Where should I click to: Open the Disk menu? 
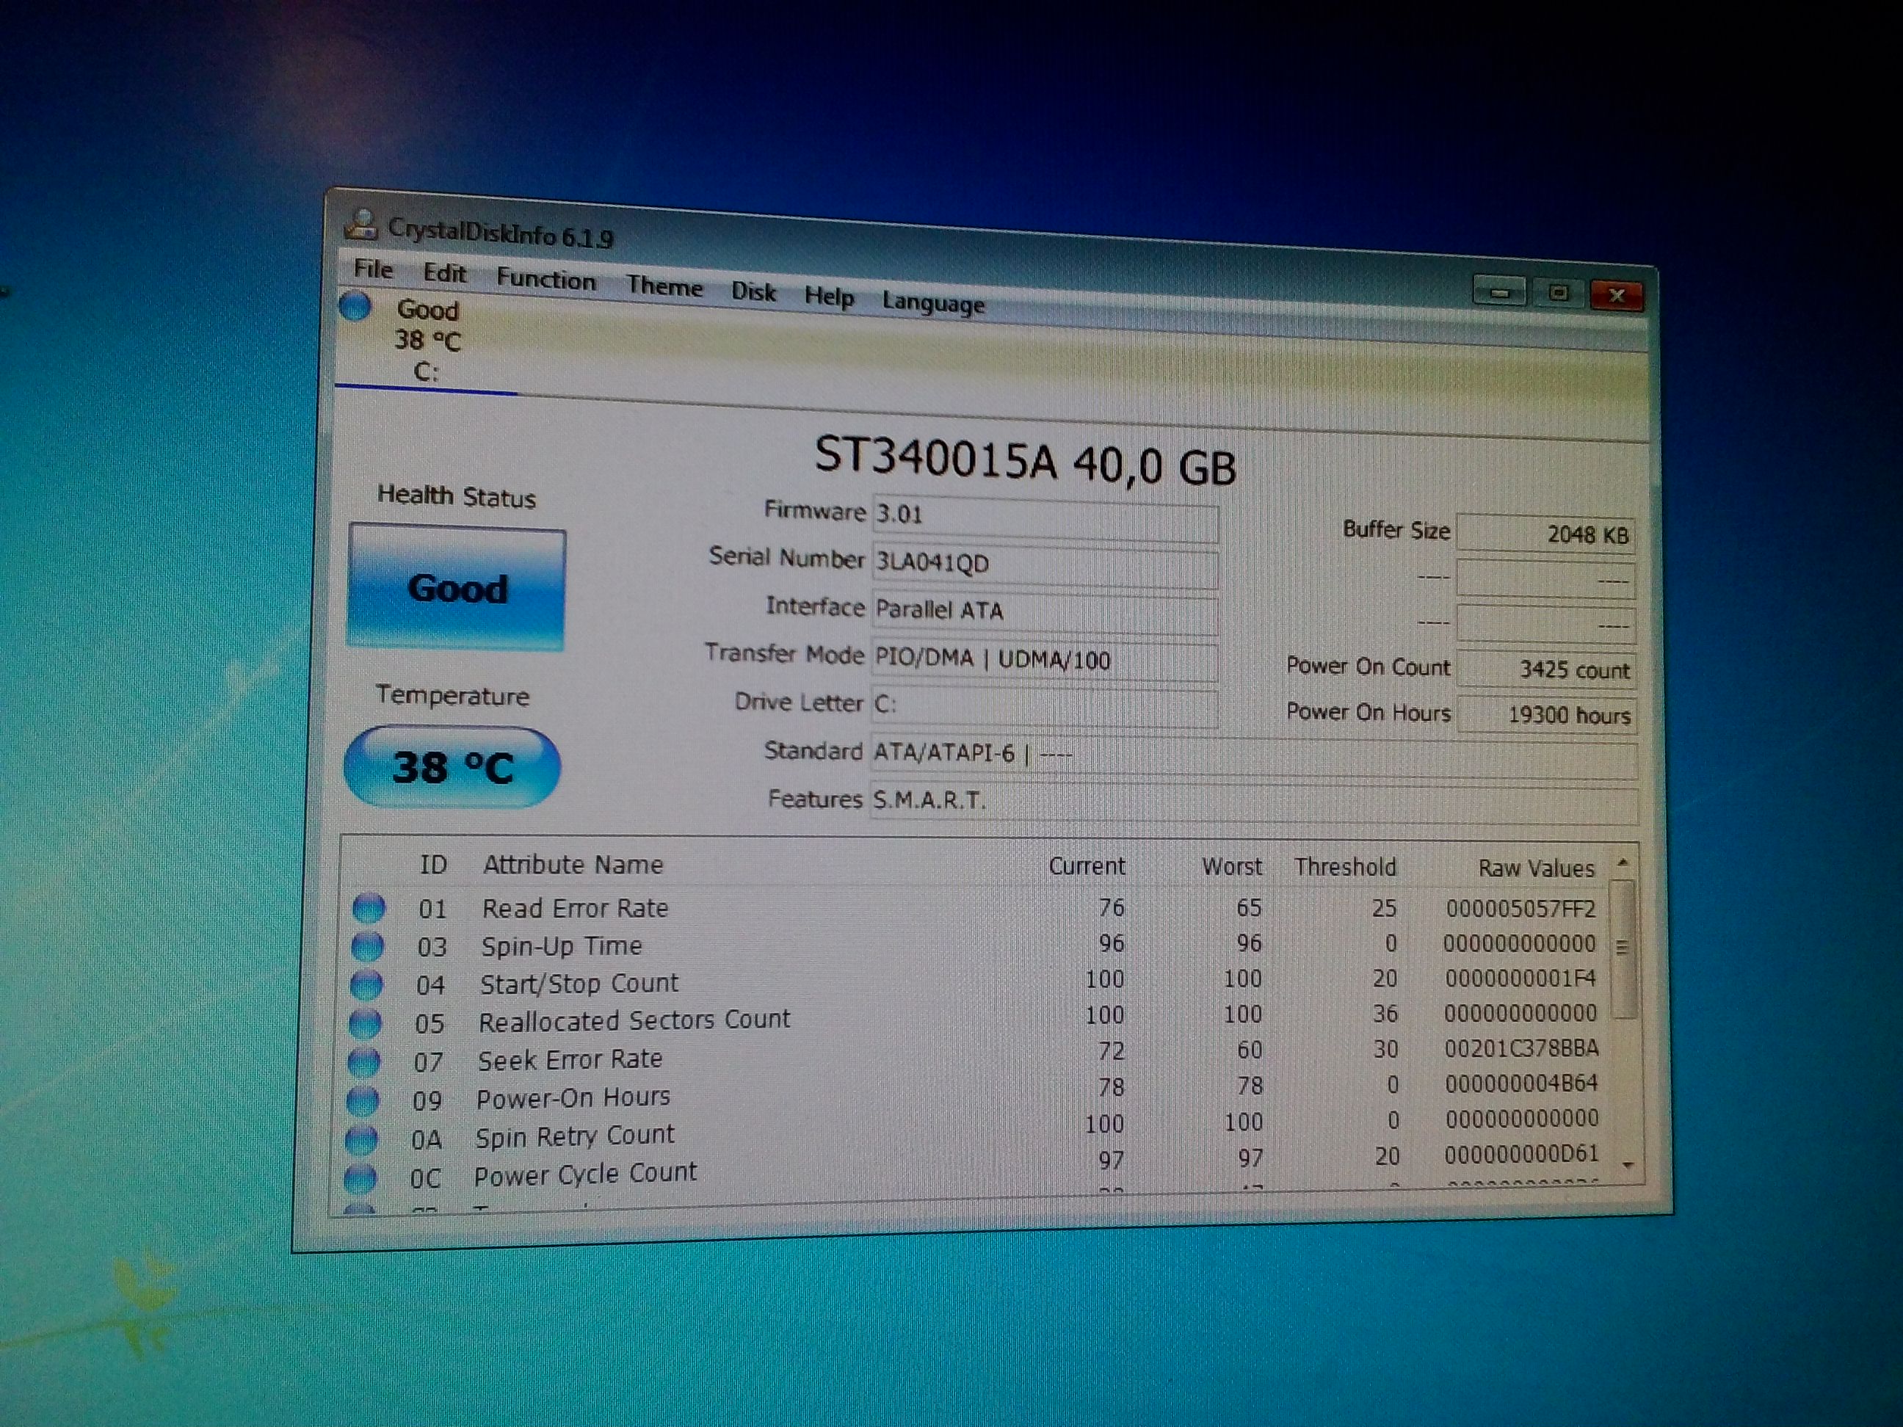[753, 291]
